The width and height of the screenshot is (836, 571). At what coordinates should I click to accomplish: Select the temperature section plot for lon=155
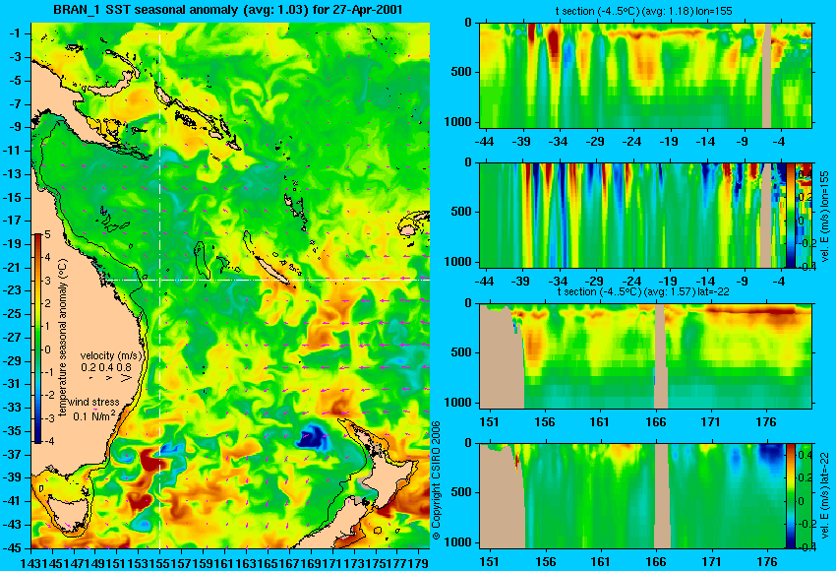click(645, 75)
